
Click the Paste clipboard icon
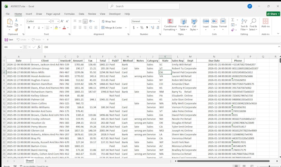pos(10,21)
